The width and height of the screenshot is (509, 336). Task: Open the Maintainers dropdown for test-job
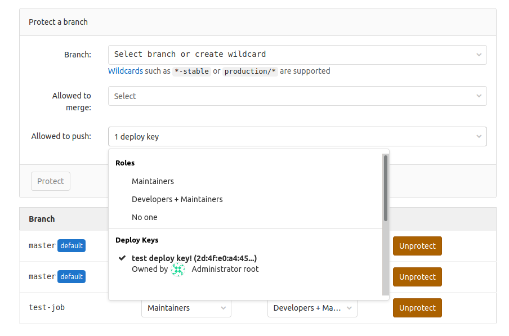pyautogui.click(x=186, y=308)
